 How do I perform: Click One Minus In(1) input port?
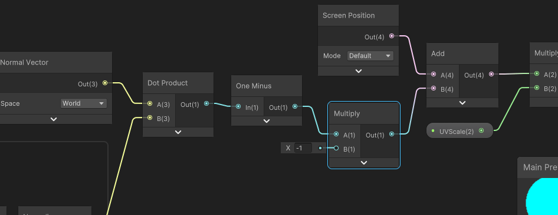pyautogui.click(x=238, y=106)
